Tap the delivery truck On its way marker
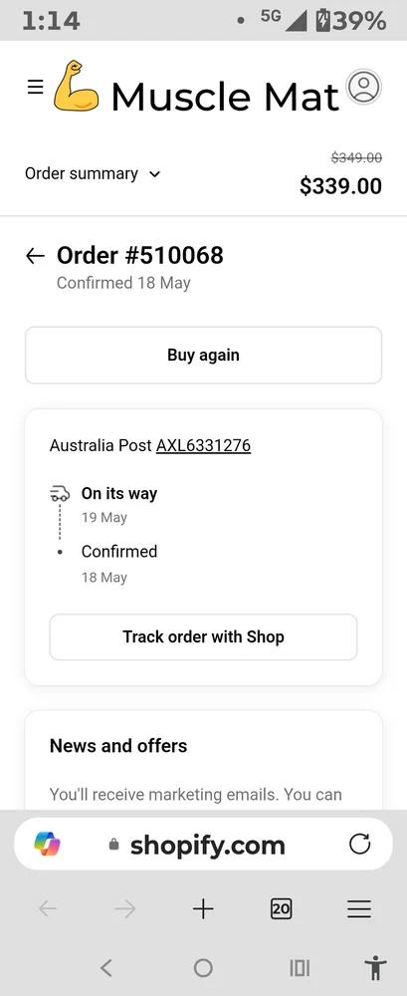The height and width of the screenshot is (996, 407). point(60,494)
